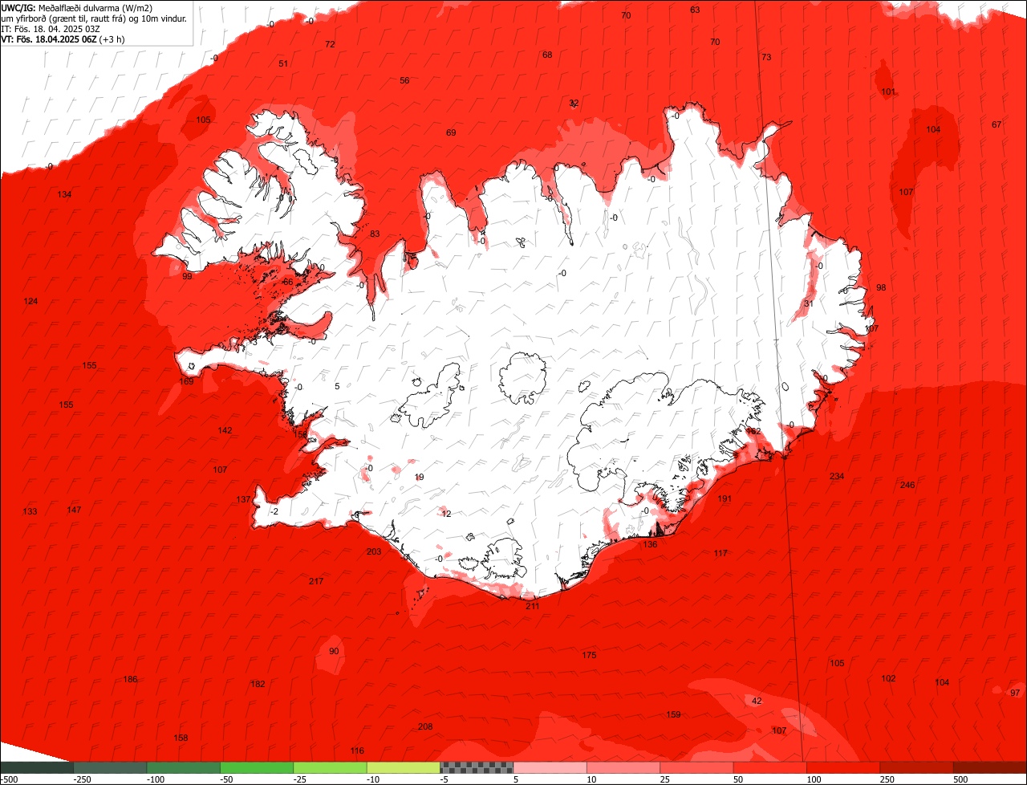Click the inland value 19
Image resolution: width=1027 pixels, height=785 pixels.
419,477
